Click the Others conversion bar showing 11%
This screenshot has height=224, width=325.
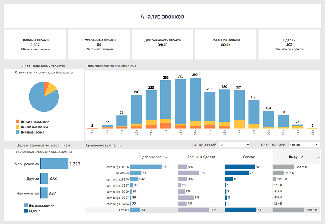pyautogui.click(x=193, y=210)
